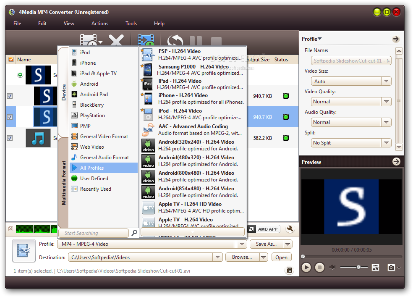Click the Remove (X) toolbar icon

(x=116, y=40)
